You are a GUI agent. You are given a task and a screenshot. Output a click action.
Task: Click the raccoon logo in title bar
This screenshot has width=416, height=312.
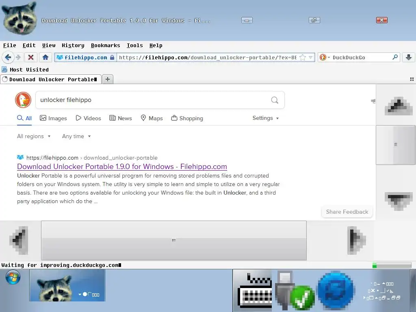tap(19, 18)
